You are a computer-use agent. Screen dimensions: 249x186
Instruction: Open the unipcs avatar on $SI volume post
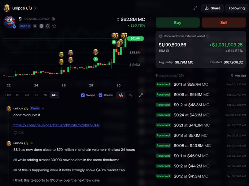click(x=9, y=144)
